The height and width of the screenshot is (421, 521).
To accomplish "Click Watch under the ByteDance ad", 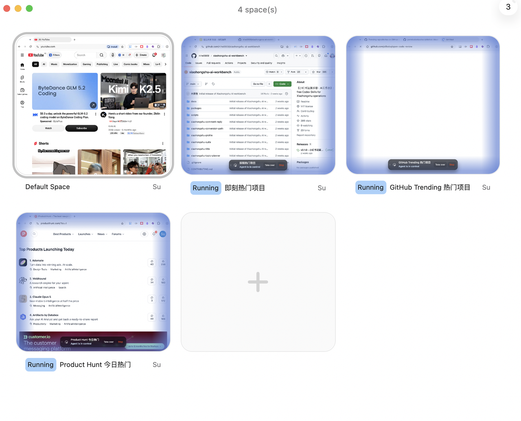I will coord(48,128).
